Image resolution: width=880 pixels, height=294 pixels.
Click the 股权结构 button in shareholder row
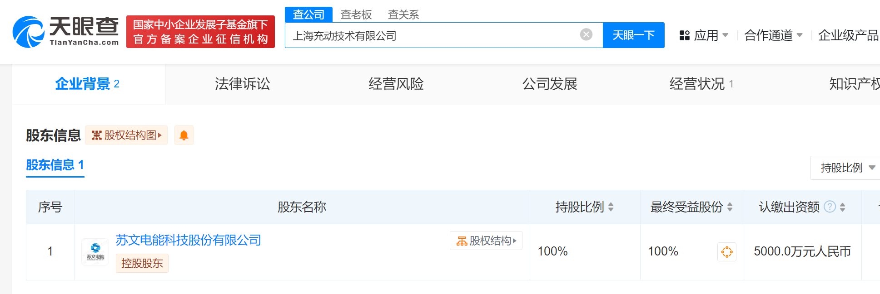tap(486, 241)
